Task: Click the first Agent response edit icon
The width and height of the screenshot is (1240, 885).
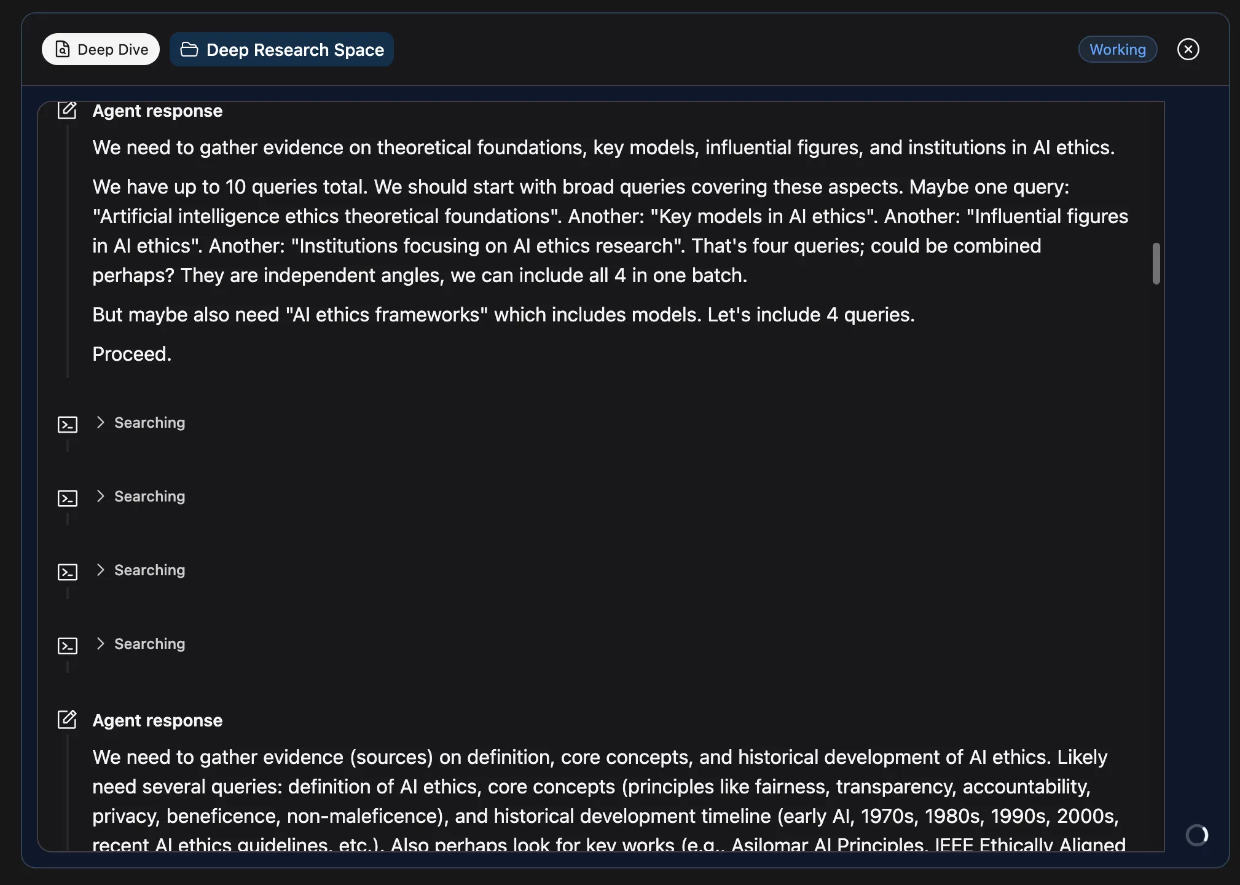Action: click(x=67, y=111)
